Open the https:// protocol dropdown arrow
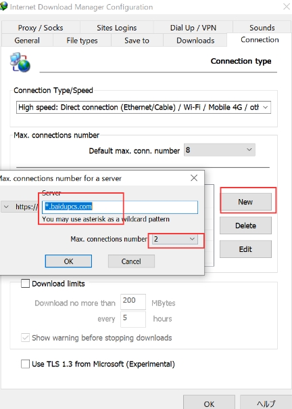The width and height of the screenshot is (292, 409). pos(6,207)
